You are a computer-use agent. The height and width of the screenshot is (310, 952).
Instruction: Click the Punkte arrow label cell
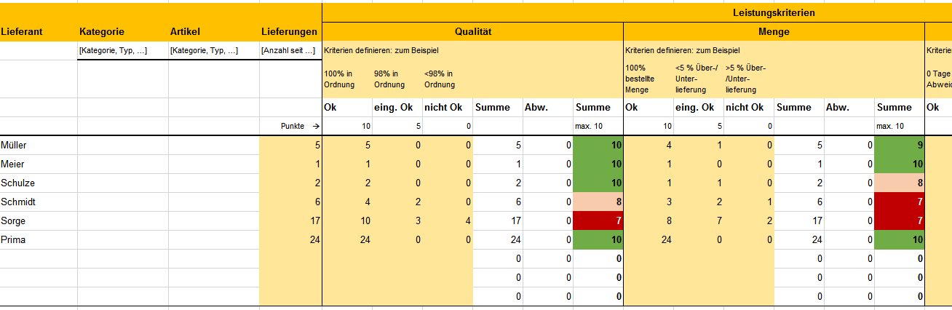(290, 127)
